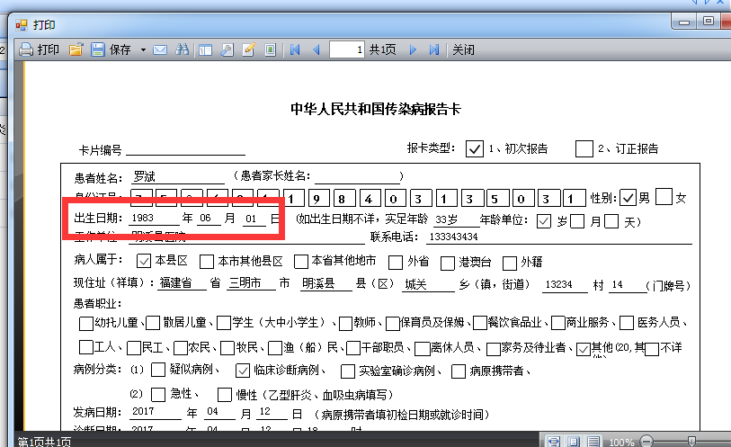Viewport: 731px width, 447px height.
Task: Click the 打印 text label in the toolbar
Action: (49, 49)
